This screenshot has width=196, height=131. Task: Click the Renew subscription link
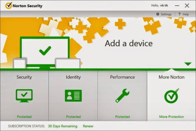pos(88,126)
